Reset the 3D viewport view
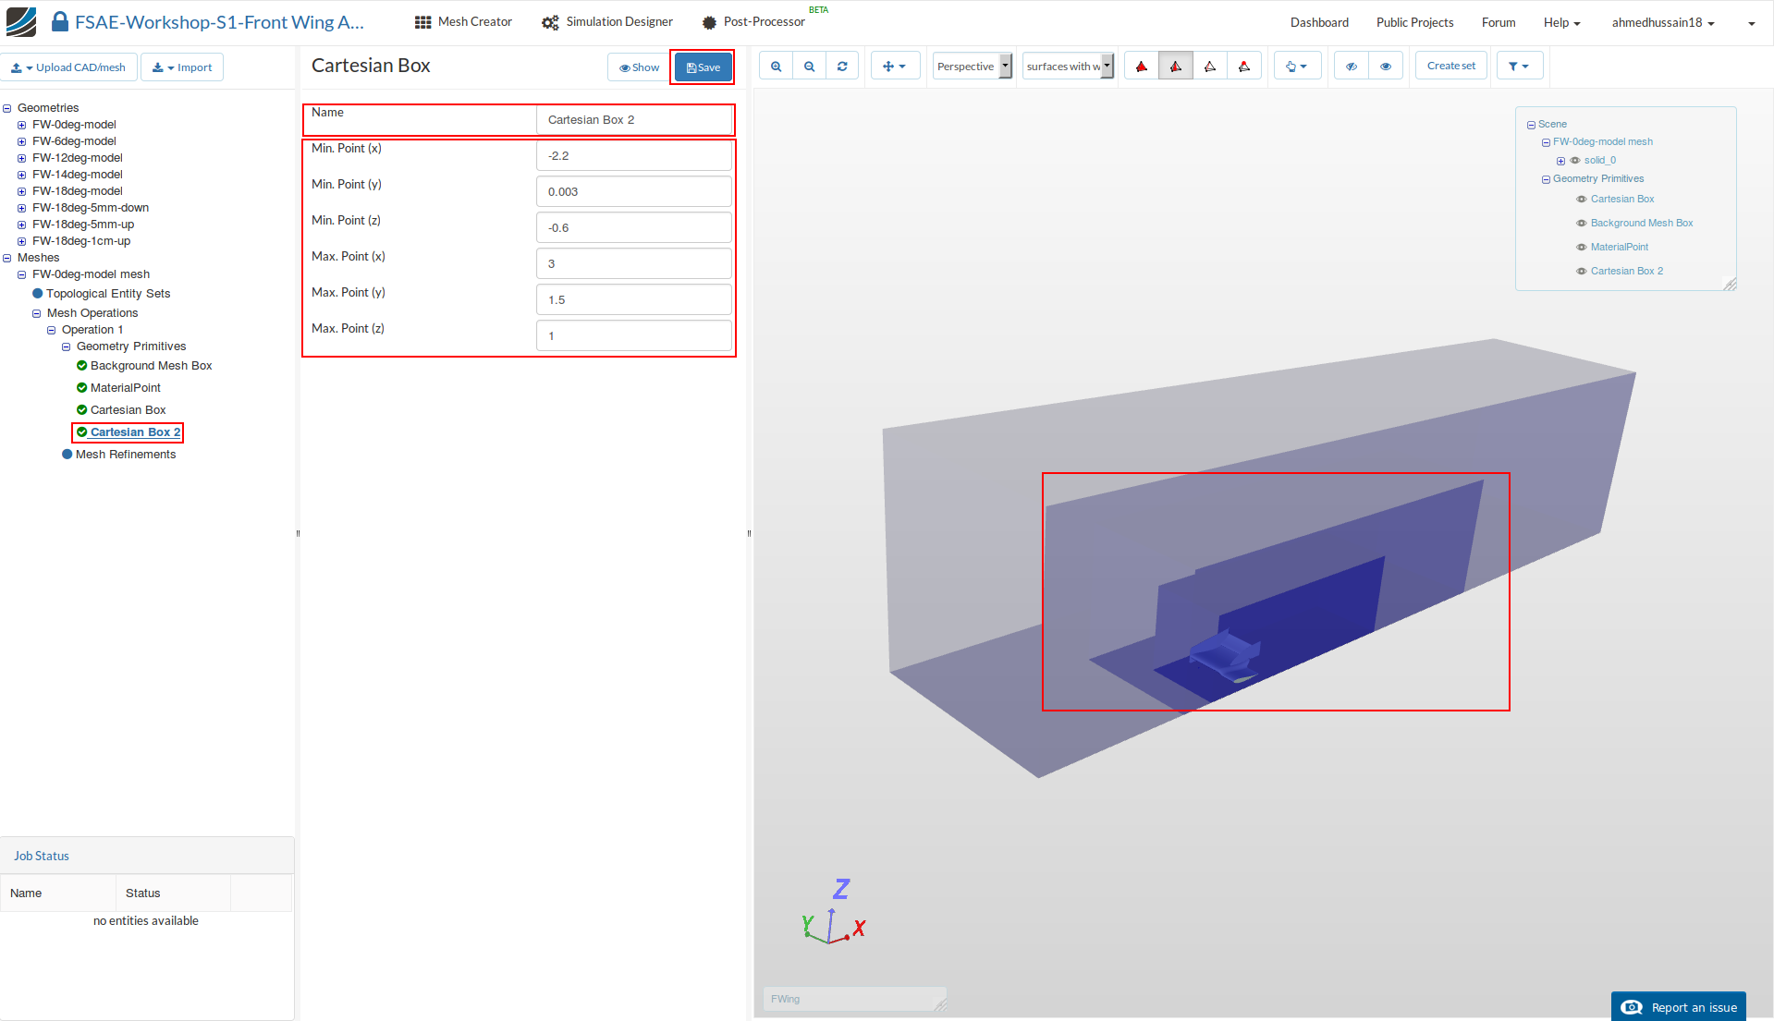The width and height of the screenshot is (1774, 1021). 842,66
